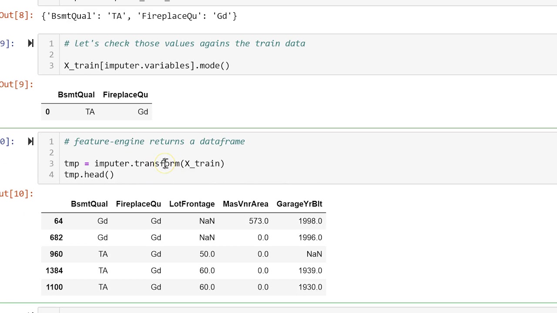Select the Out[8] dictionary output text
Screen dimensions: 557x313
pyautogui.click(x=139, y=16)
